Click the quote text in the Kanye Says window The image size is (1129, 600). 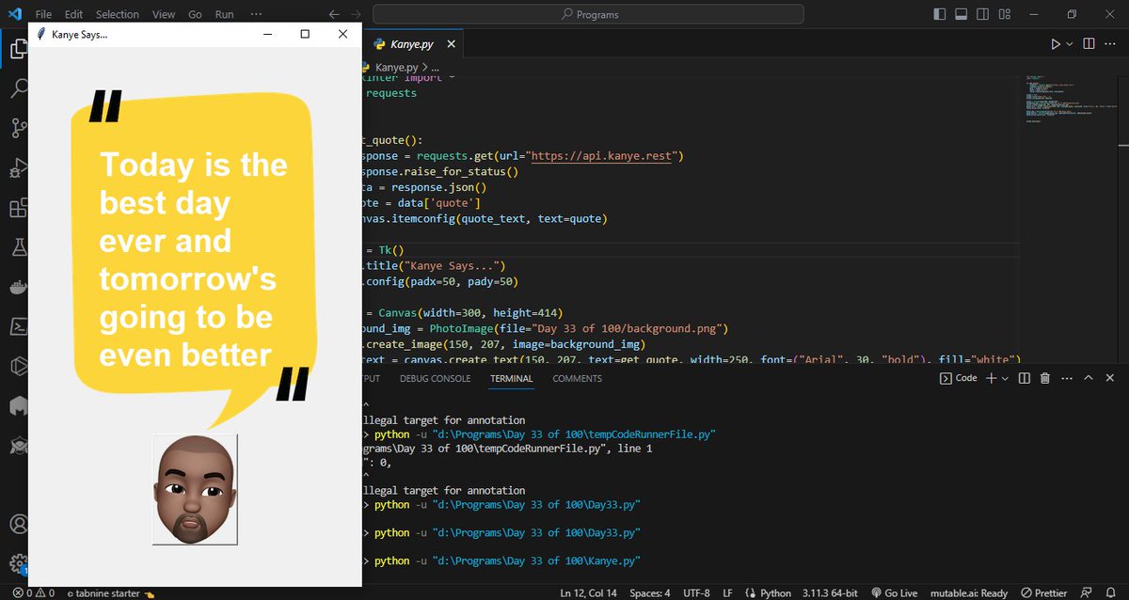[194, 260]
